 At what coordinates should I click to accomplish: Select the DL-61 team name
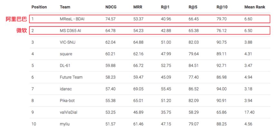pos(65,66)
